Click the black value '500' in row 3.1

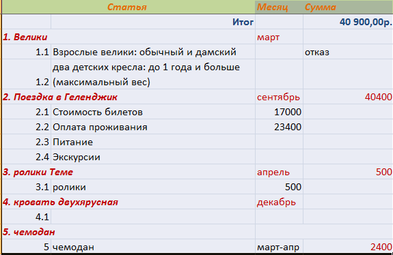pyautogui.click(x=279, y=187)
